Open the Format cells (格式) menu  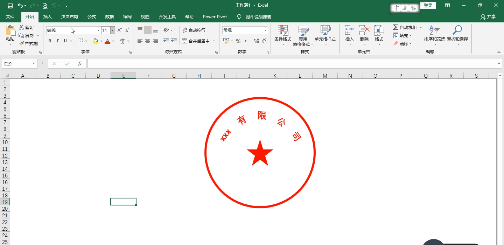click(x=379, y=35)
